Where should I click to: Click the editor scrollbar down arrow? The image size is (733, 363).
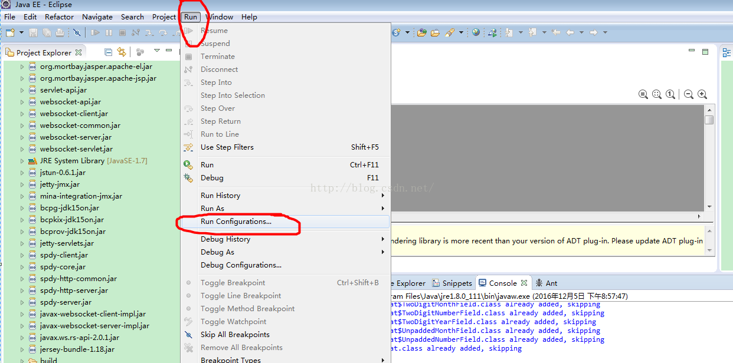pos(709,207)
